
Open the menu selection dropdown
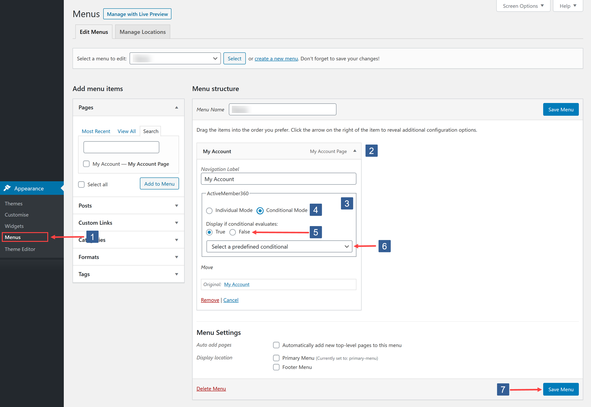(x=175, y=58)
